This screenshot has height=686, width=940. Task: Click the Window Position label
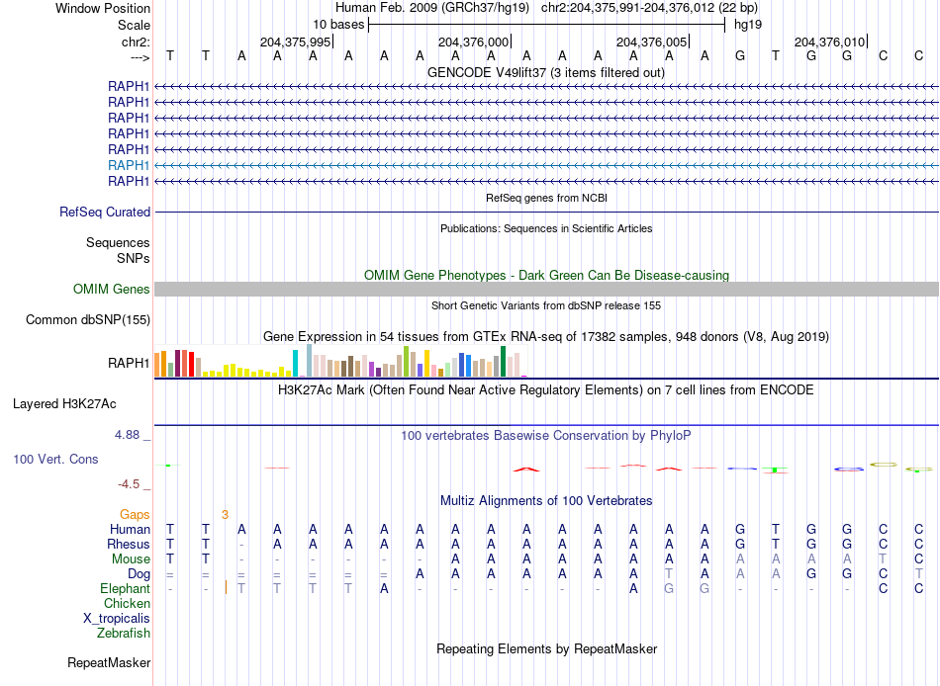103,8
